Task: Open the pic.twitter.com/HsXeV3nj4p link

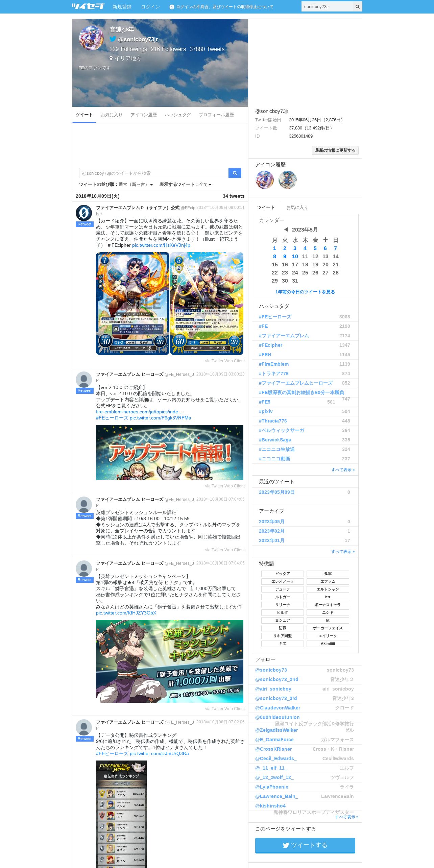Action: pos(161,245)
